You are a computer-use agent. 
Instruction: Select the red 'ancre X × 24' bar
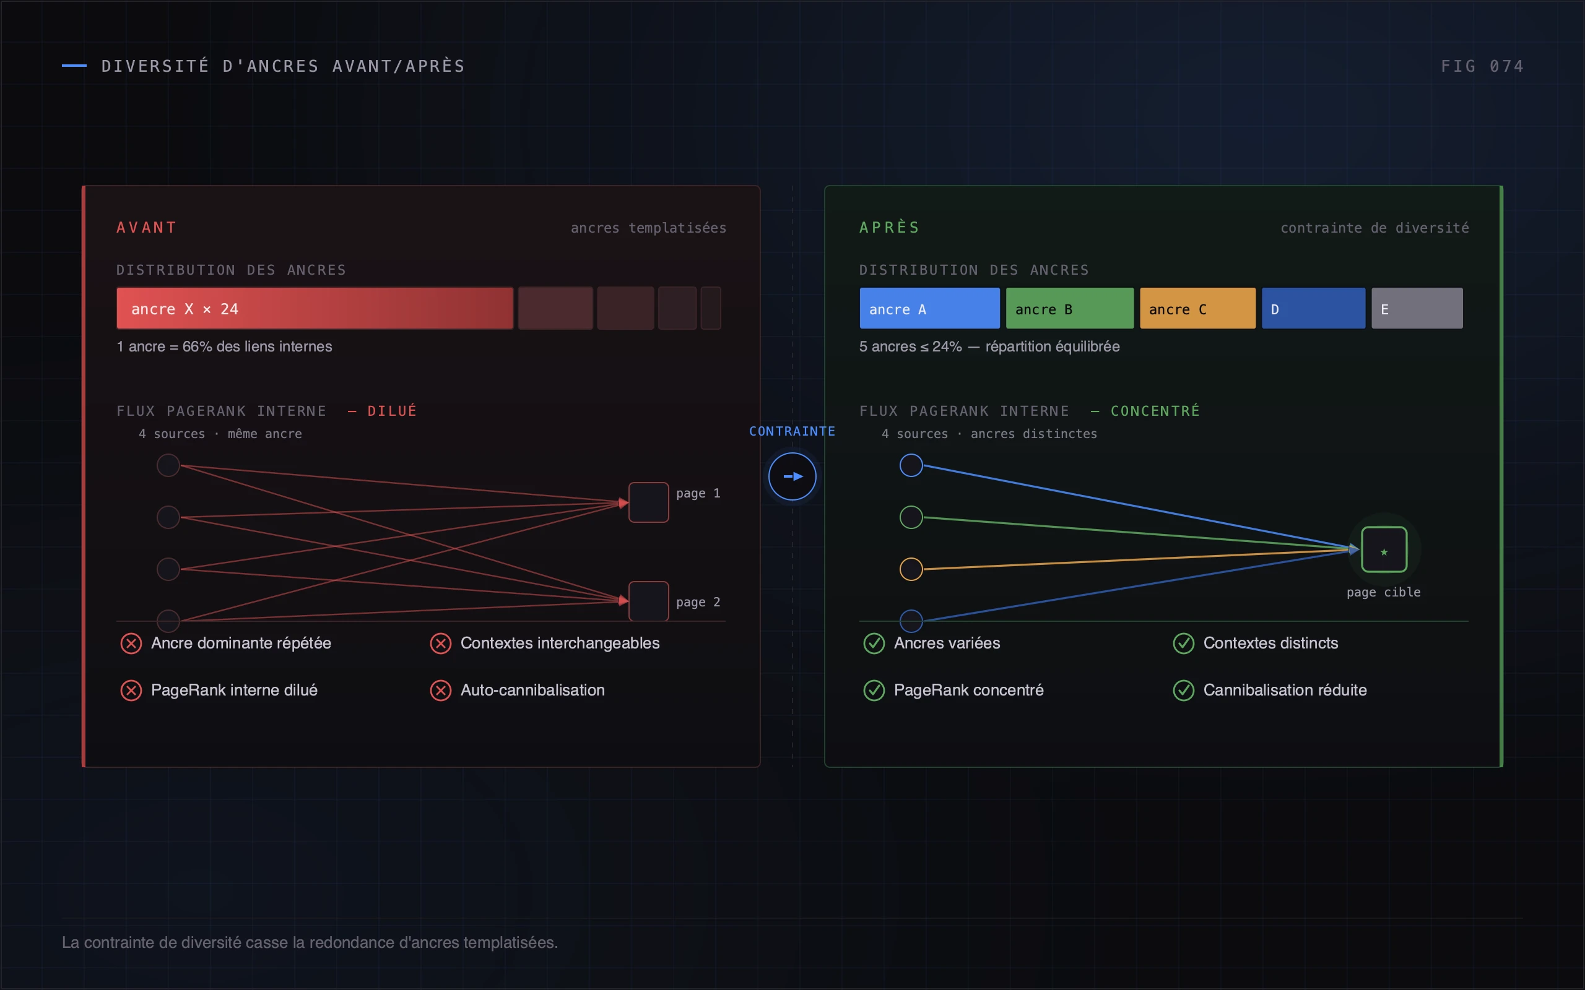(x=315, y=308)
